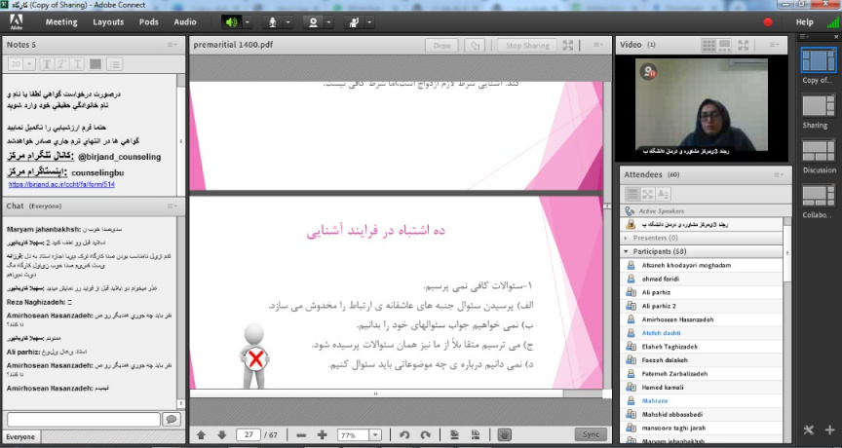Switch Video pod to filmstrip view
Viewport: 842px width, 448px height.
(724, 45)
